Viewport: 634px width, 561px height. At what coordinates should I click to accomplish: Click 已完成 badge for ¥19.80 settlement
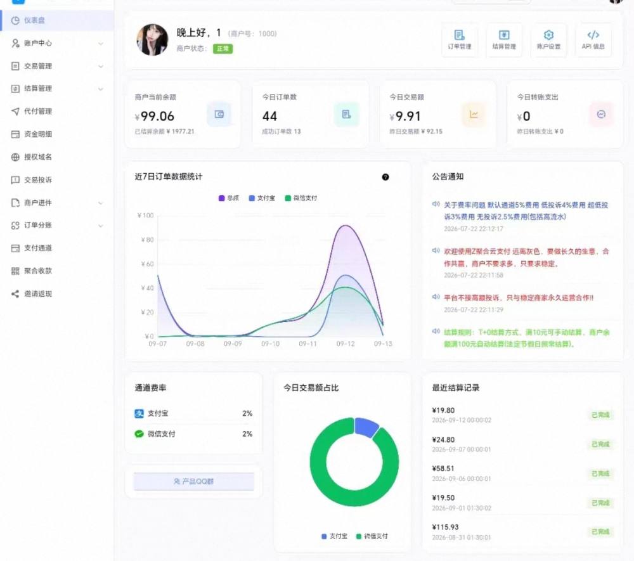point(600,415)
